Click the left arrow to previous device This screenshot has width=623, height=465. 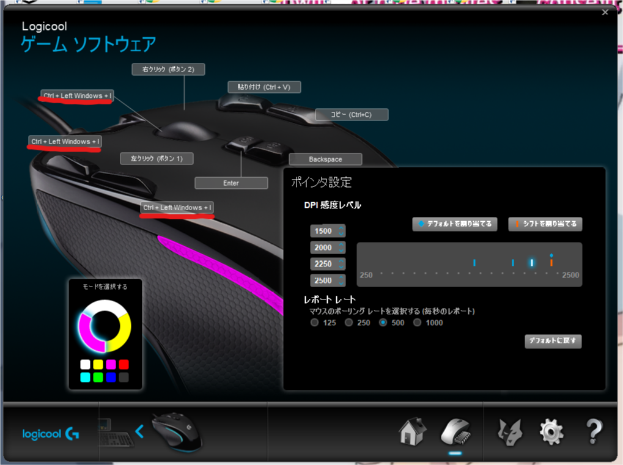[x=139, y=431]
